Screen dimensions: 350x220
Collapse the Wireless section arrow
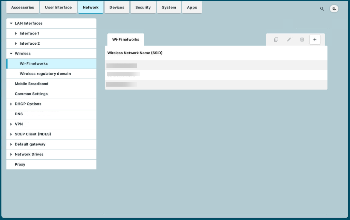tap(11, 54)
